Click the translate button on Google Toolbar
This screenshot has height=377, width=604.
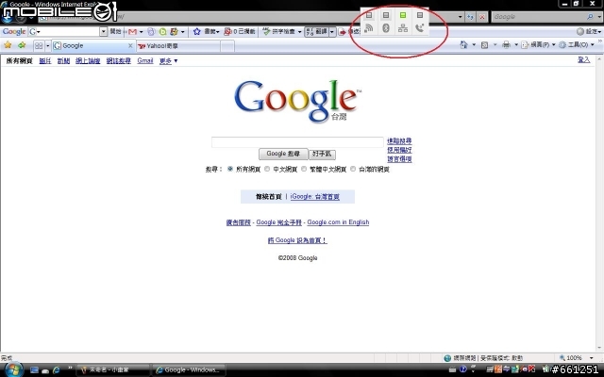[x=316, y=31]
